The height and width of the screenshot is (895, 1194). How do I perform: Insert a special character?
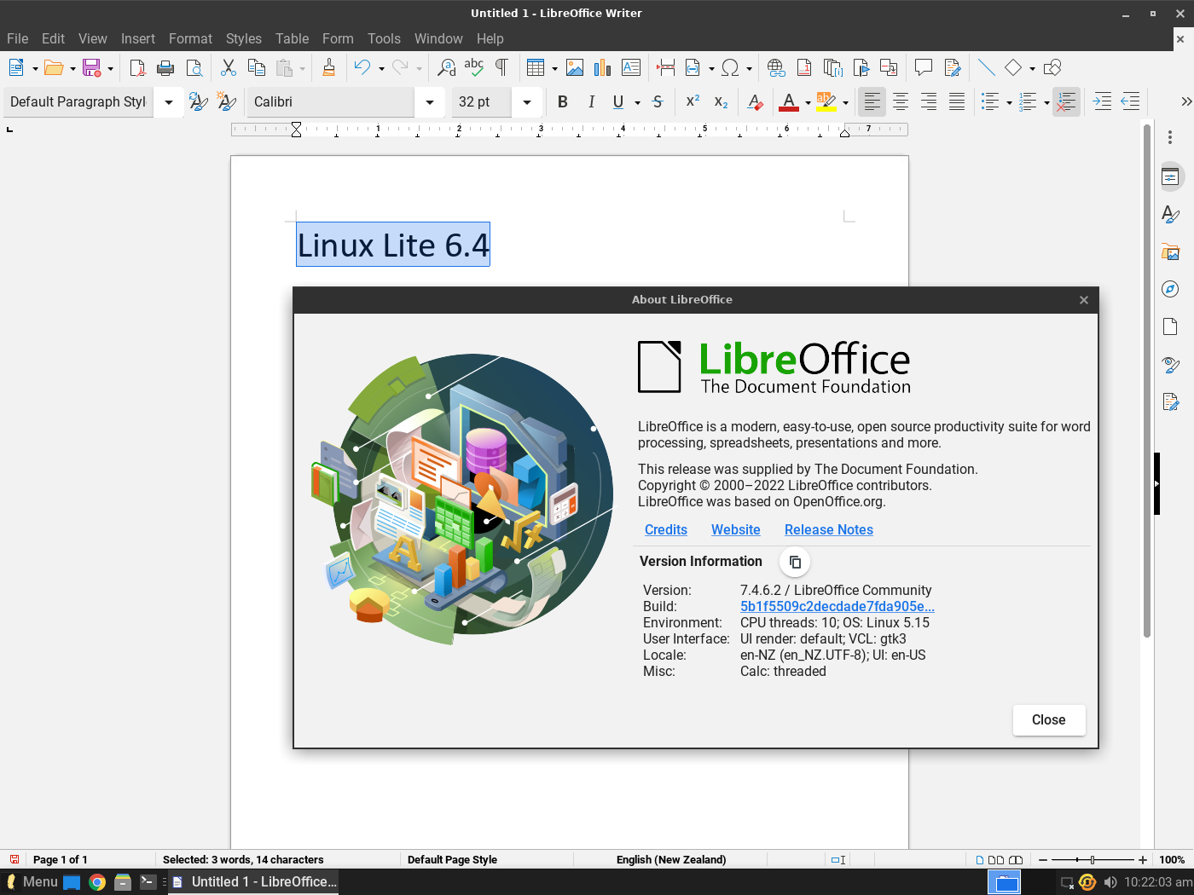731,67
